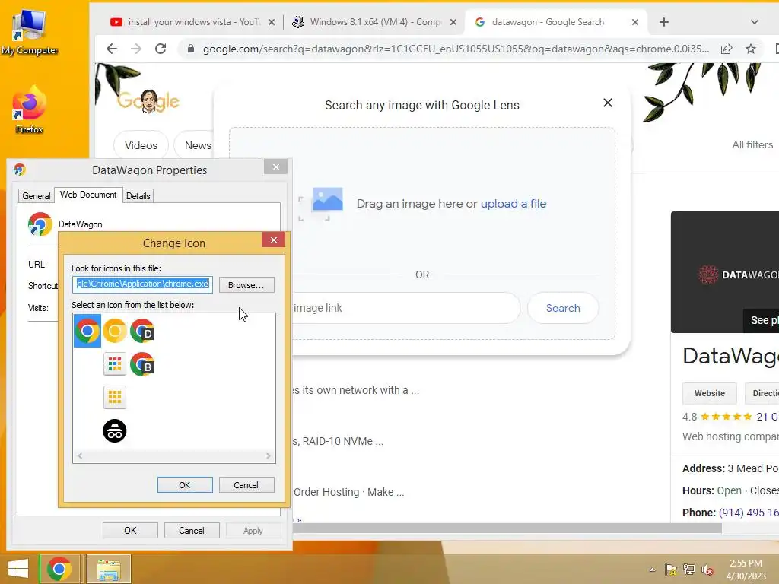This screenshot has width=779, height=584.
Task: Open the Firefox desktop shortcut
Action: coord(30,110)
